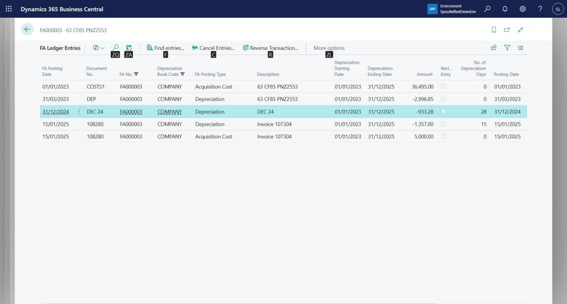Open the search icon in ledger toolbar
Screen dimensions: 567x304
[116, 48]
